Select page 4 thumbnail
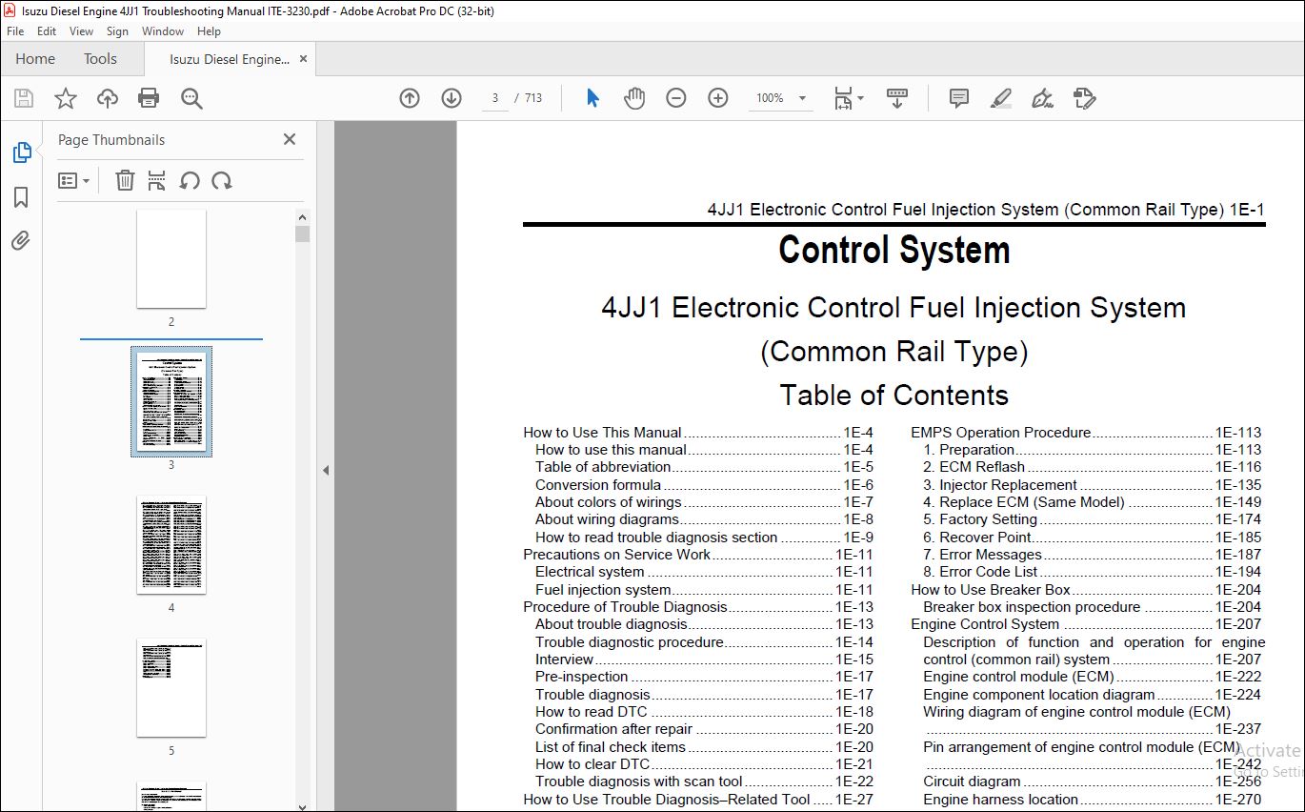The height and width of the screenshot is (812, 1305). [x=171, y=545]
